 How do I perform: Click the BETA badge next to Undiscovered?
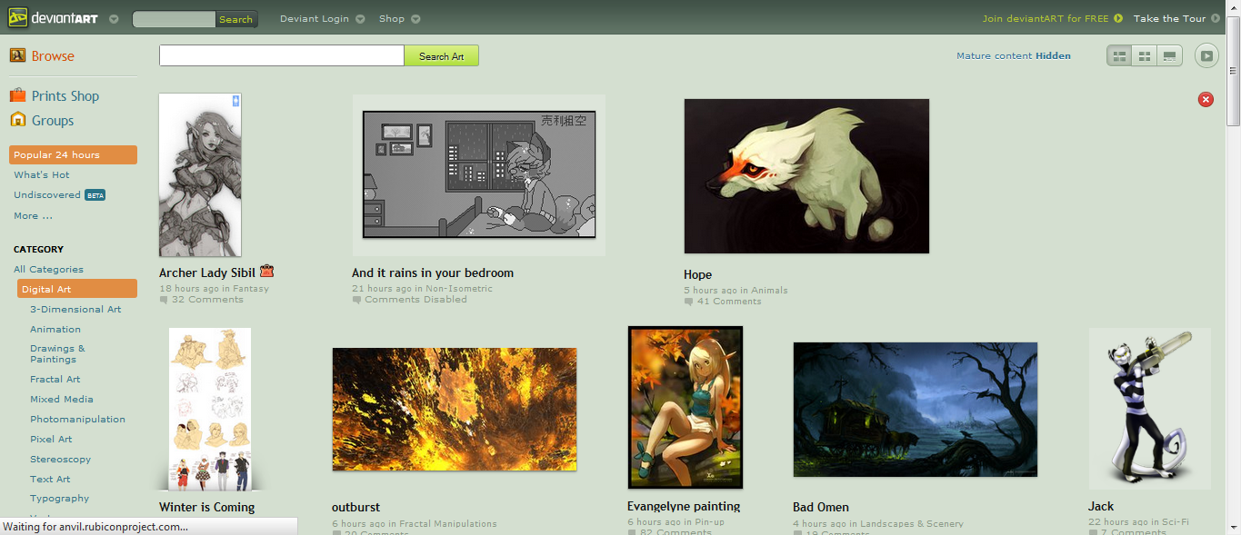(95, 195)
